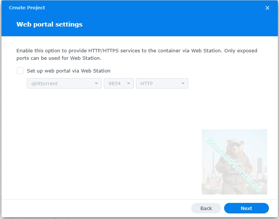Open the HTTP protocol dropdown

pyautogui.click(x=162, y=83)
